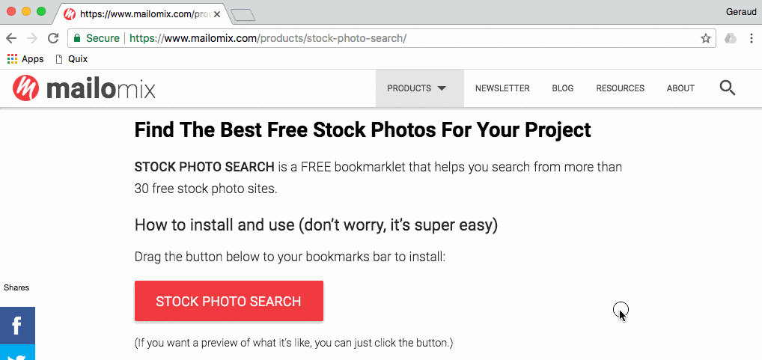Go to the BLOG page
Image resolution: width=762 pixels, height=360 pixels.
pos(563,88)
